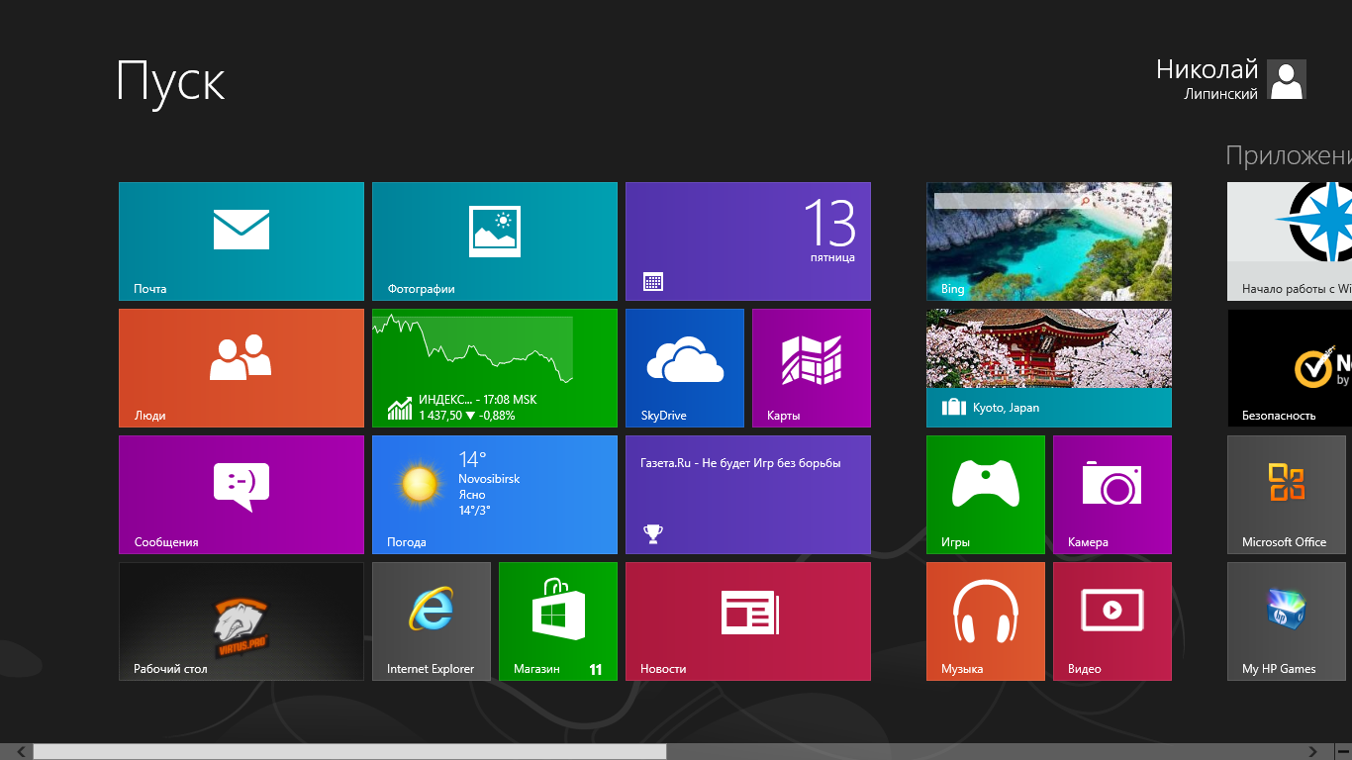This screenshot has height=760, width=1352.
Task: Open the Безопасность Norton tile
Action: (1290, 368)
